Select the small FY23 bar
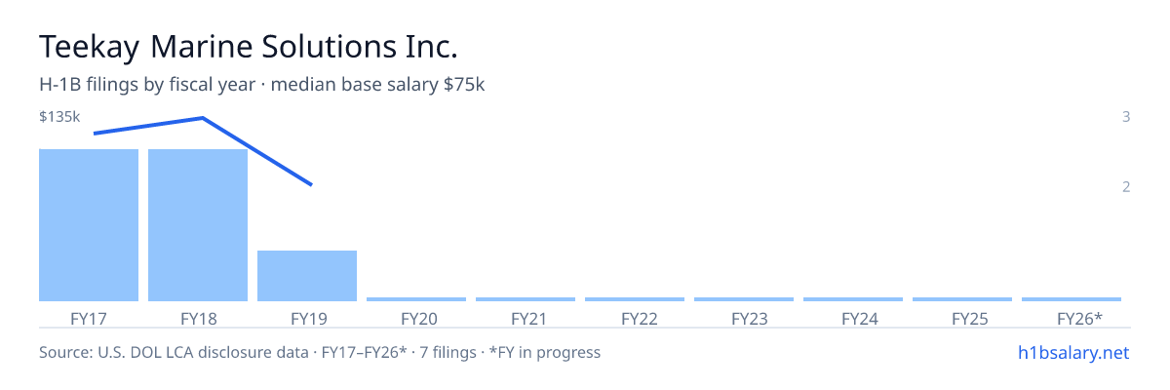Viewport: 1170px width, 390px height. pyautogui.click(x=744, y=299)
